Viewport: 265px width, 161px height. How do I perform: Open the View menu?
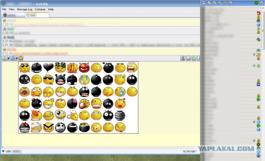12,9
